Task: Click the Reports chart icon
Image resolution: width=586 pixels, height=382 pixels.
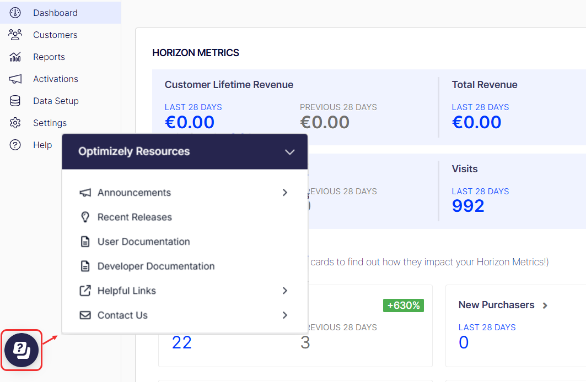Action: (15, 57)
